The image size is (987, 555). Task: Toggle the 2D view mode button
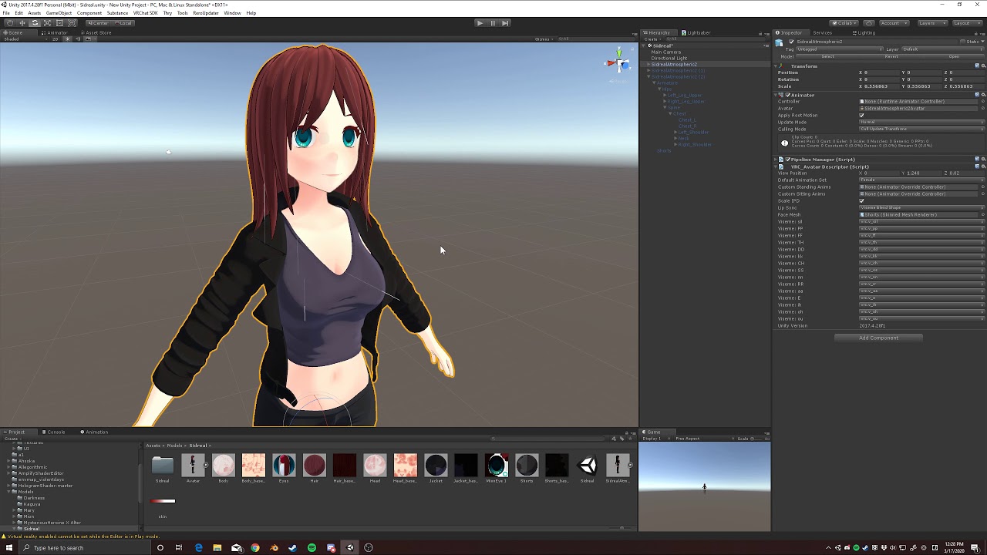56,39
